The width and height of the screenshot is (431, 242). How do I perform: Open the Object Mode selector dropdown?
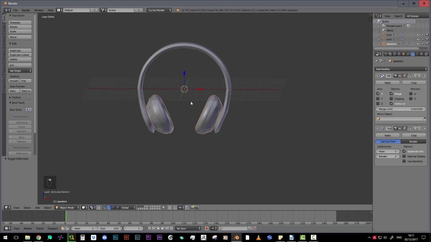[x=67, y=208]
